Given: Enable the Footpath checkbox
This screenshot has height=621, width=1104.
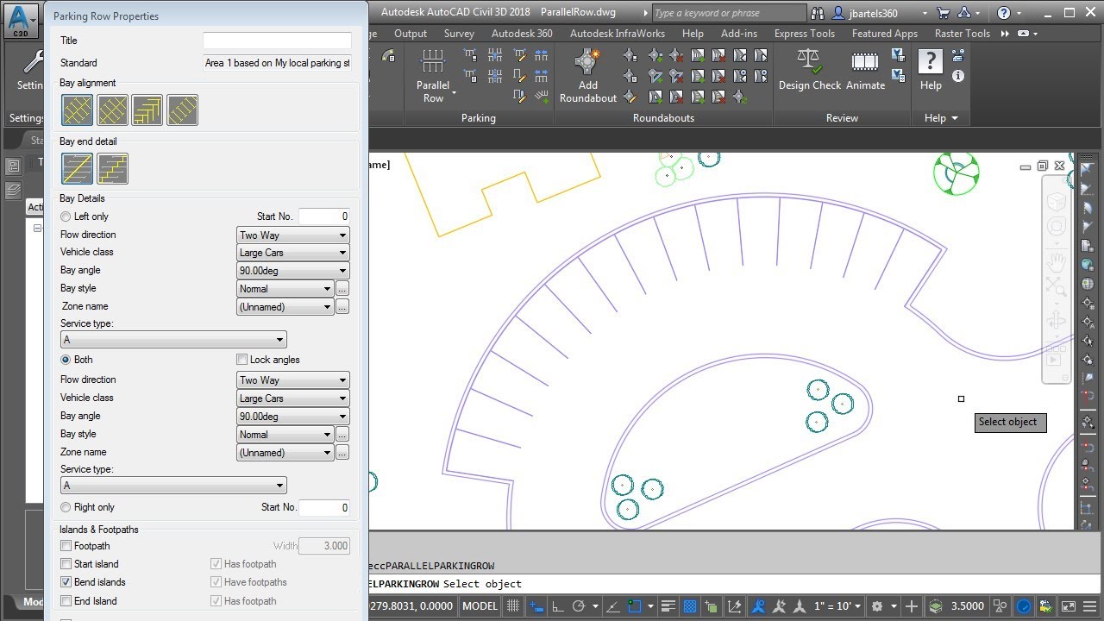Looking at the screenshot, I should 66,546.
